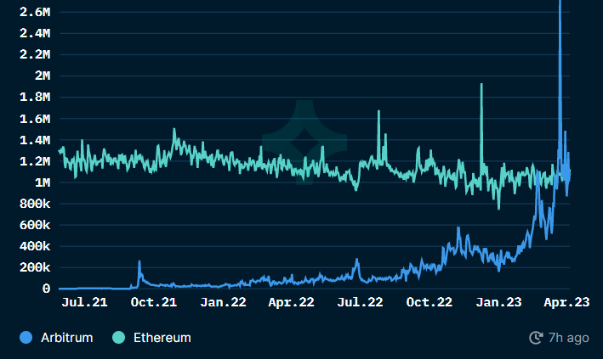This screenshot has height=359, width=603.
Task: Click the '1M' y-axis value
Action: click(43, 182)
